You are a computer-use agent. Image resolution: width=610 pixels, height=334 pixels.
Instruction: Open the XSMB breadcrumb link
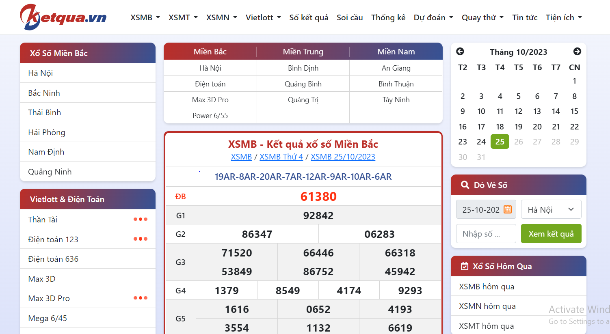[x=241, y=157]
